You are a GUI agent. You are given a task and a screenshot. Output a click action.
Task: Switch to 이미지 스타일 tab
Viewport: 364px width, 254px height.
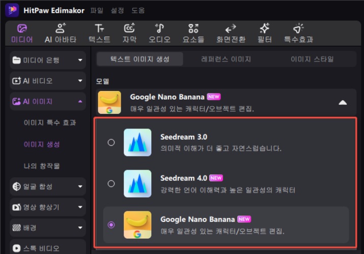(x=312, y=59)
